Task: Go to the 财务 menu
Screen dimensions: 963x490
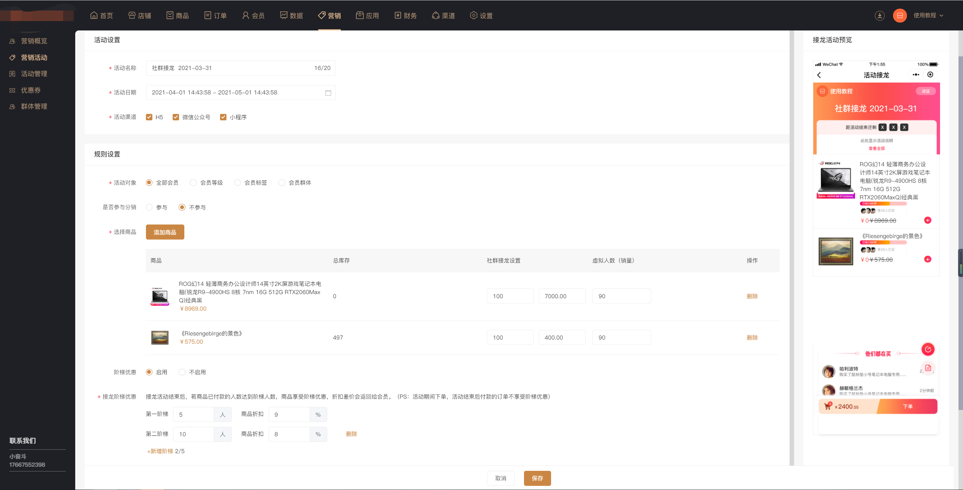Action: pyautogui.click(x=406, y=15)
